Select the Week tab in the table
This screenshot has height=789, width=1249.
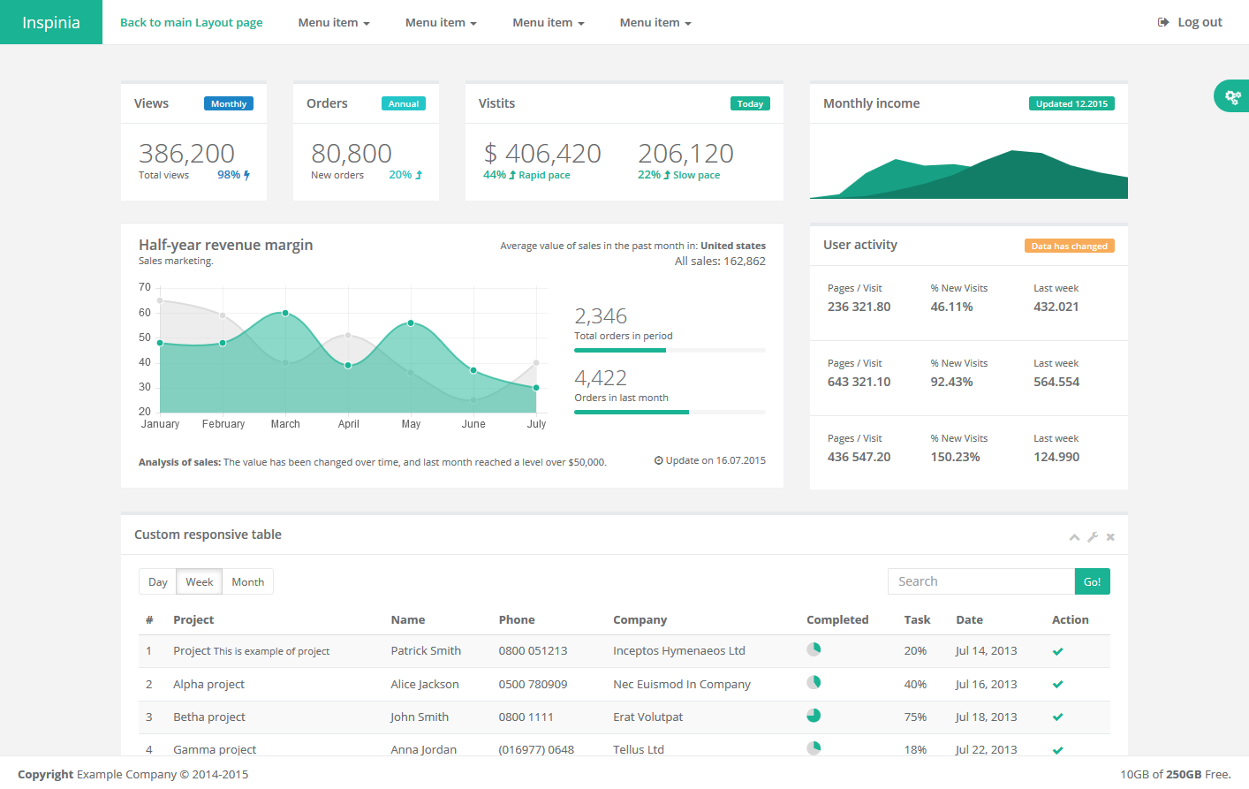pos(199,581)
